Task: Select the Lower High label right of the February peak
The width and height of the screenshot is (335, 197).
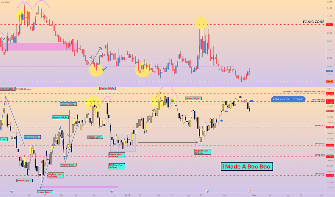Action: point(193,98)
